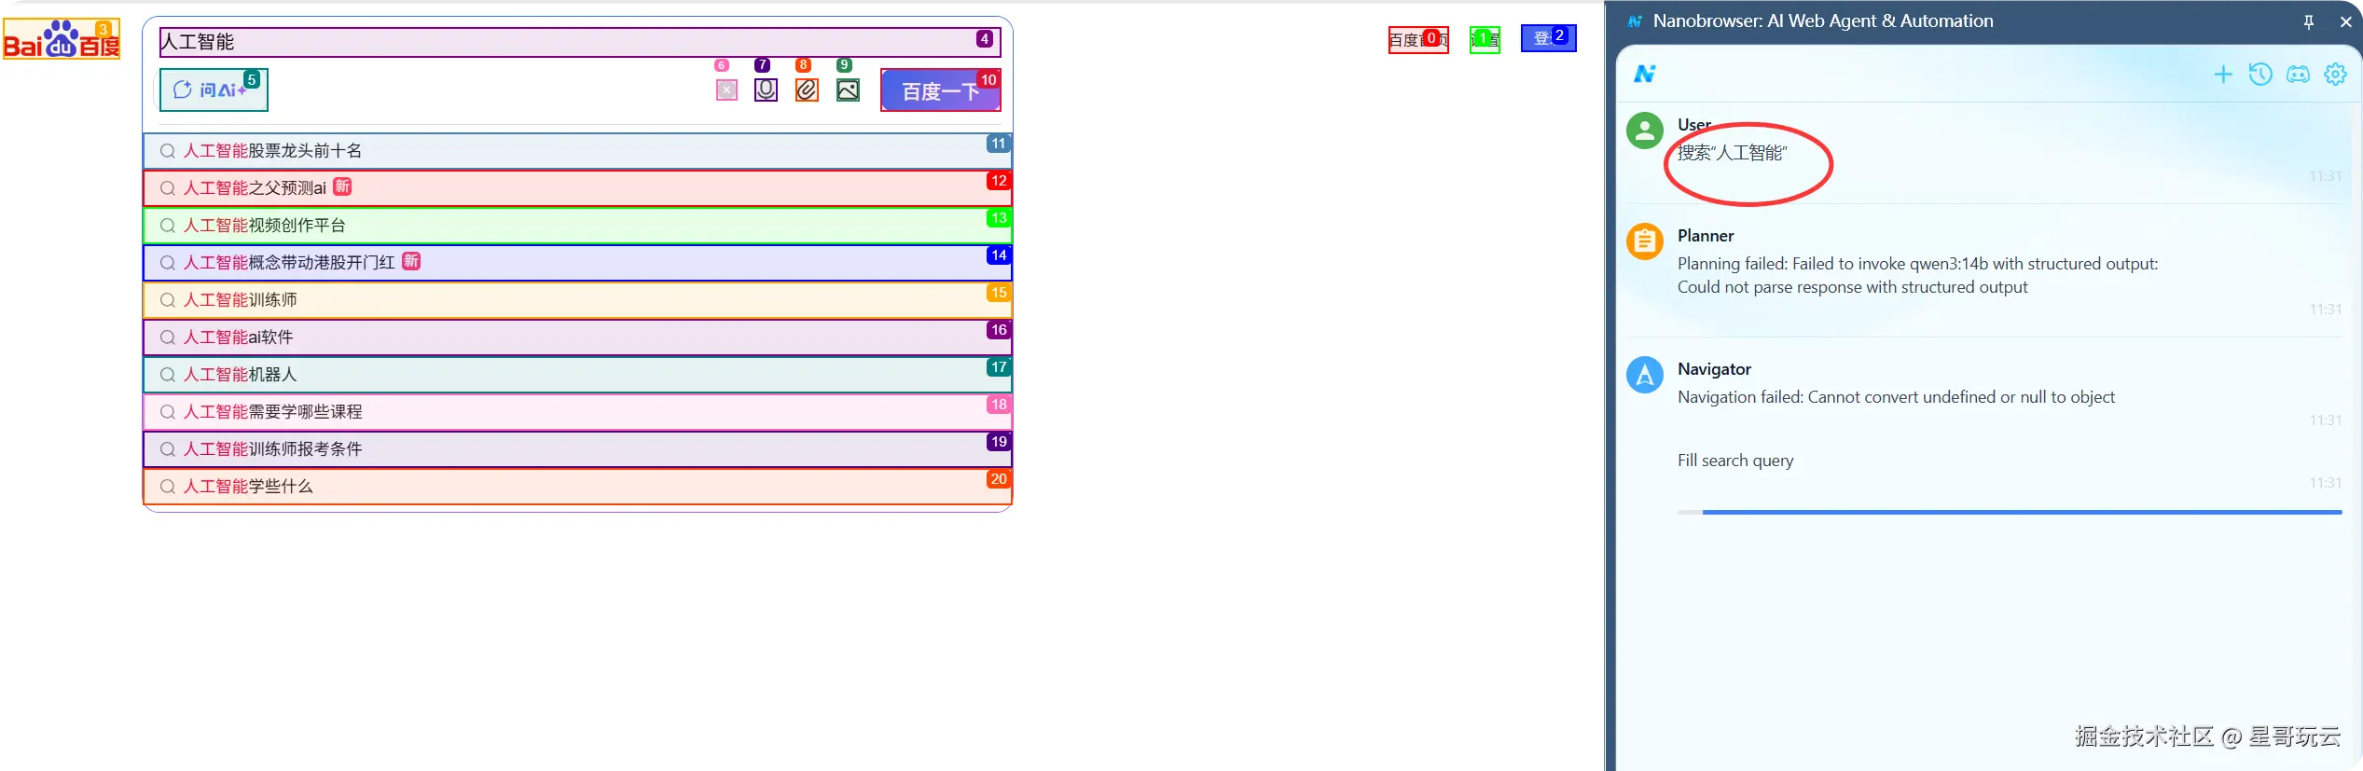
Task: Choose the suggestion 人工智能训练师
Action: [x=577, y=300]
